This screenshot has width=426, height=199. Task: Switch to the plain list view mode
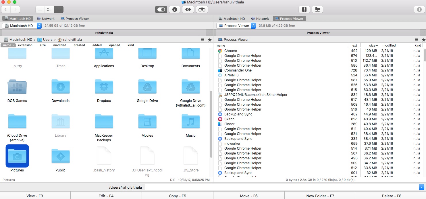pyautogui.click(x=40, y=9)
